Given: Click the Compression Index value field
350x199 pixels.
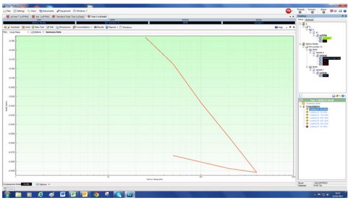Looking at the screenshot, I should click(26, 184).
